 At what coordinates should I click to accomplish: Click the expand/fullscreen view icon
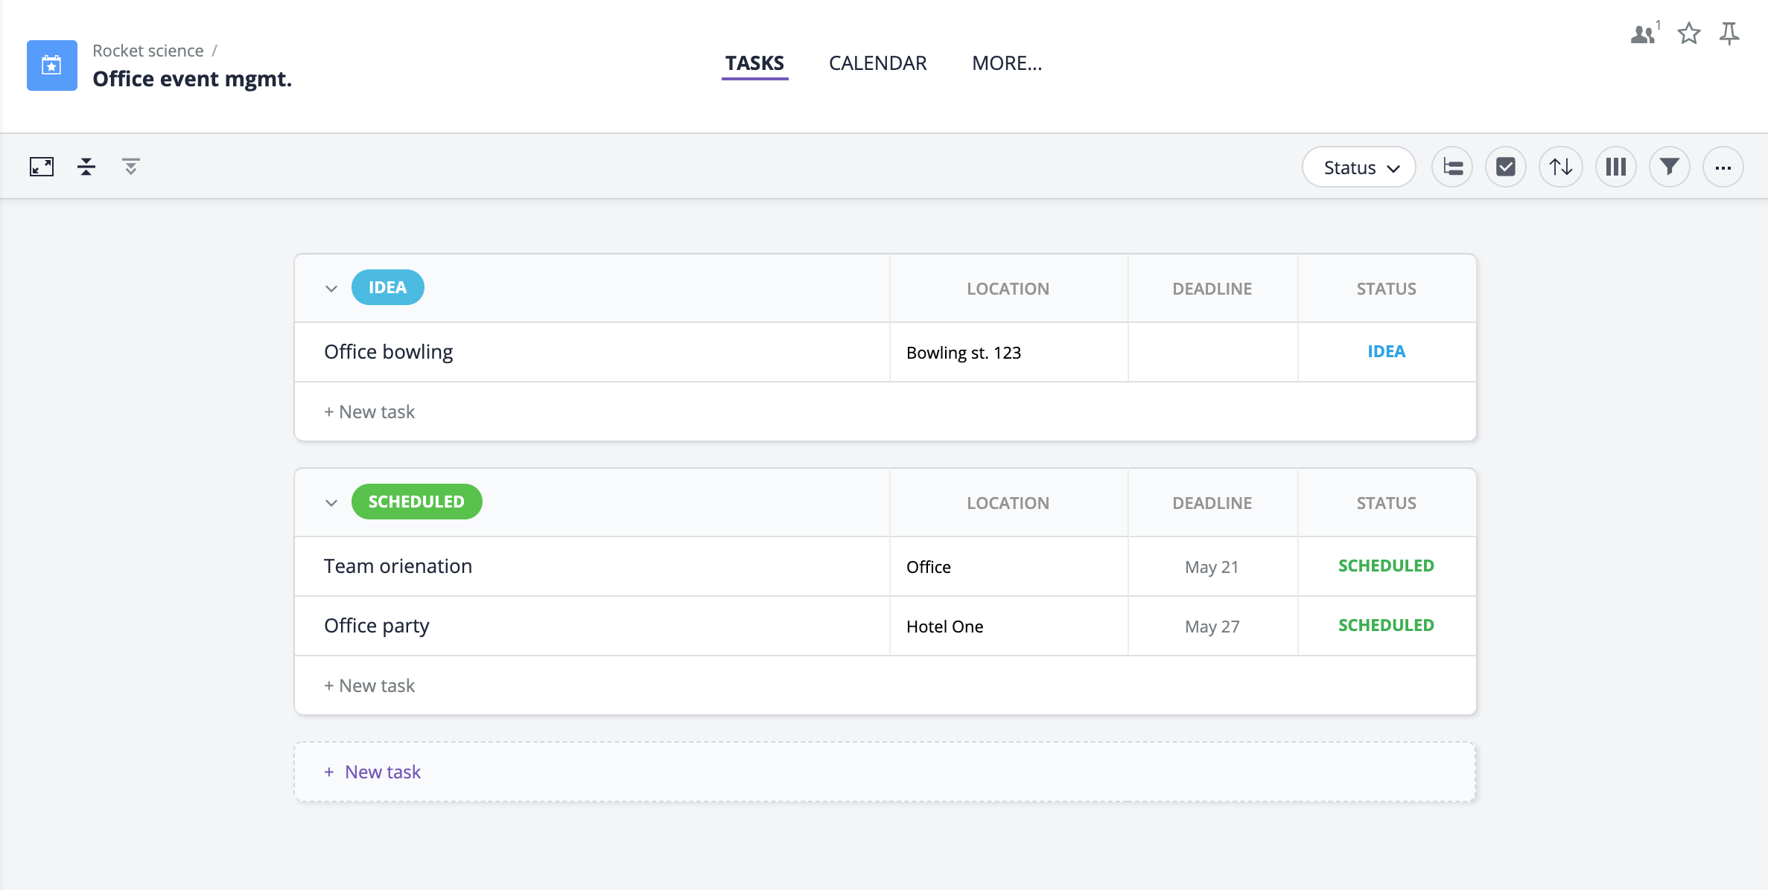[41, 167]
